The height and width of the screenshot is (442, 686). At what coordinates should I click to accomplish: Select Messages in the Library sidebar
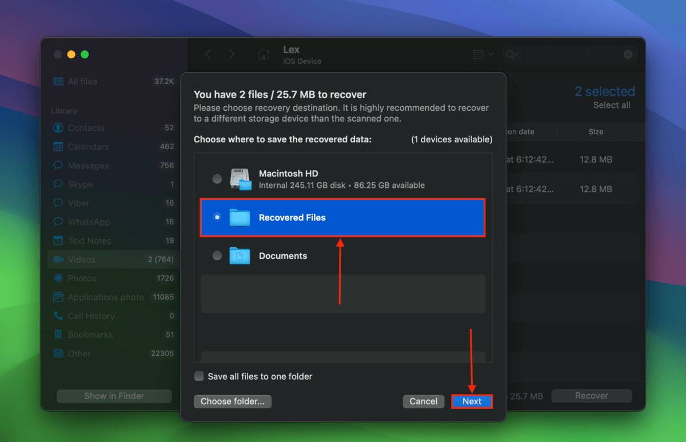88,166
